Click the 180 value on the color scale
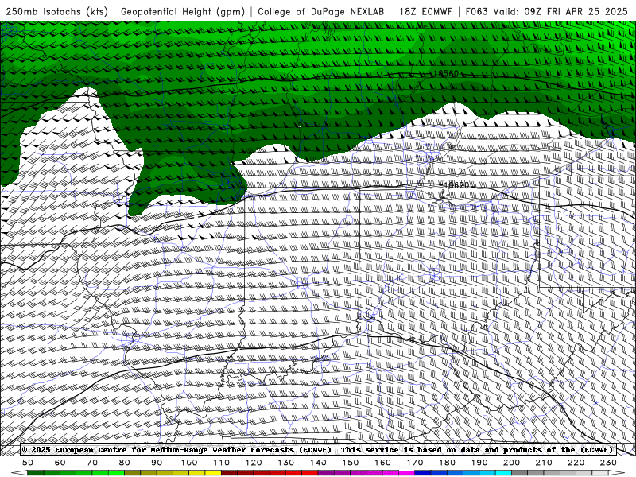This screenshot has width=636, height=477. [447, 463]
